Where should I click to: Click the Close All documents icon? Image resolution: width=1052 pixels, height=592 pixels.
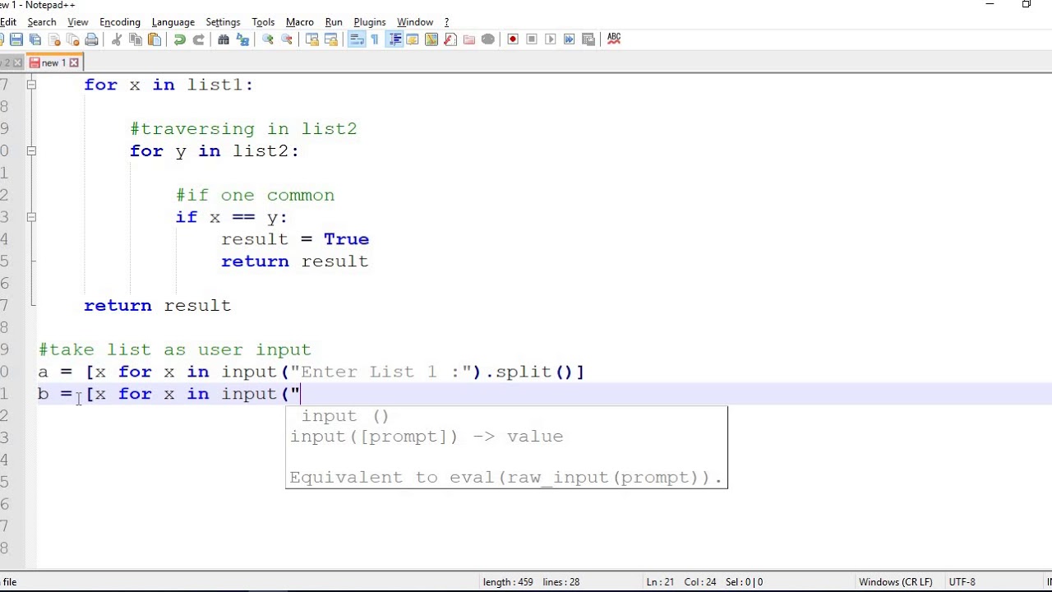coord(72,39)
